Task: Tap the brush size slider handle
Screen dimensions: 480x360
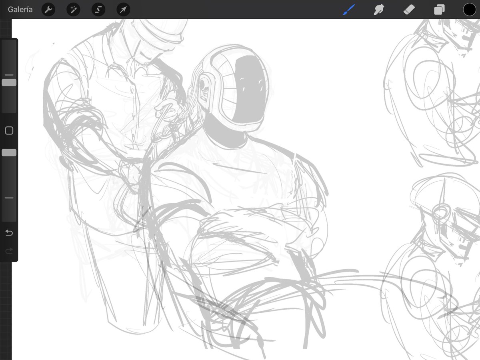Action: pyautogui.click(x=9, y=82)
